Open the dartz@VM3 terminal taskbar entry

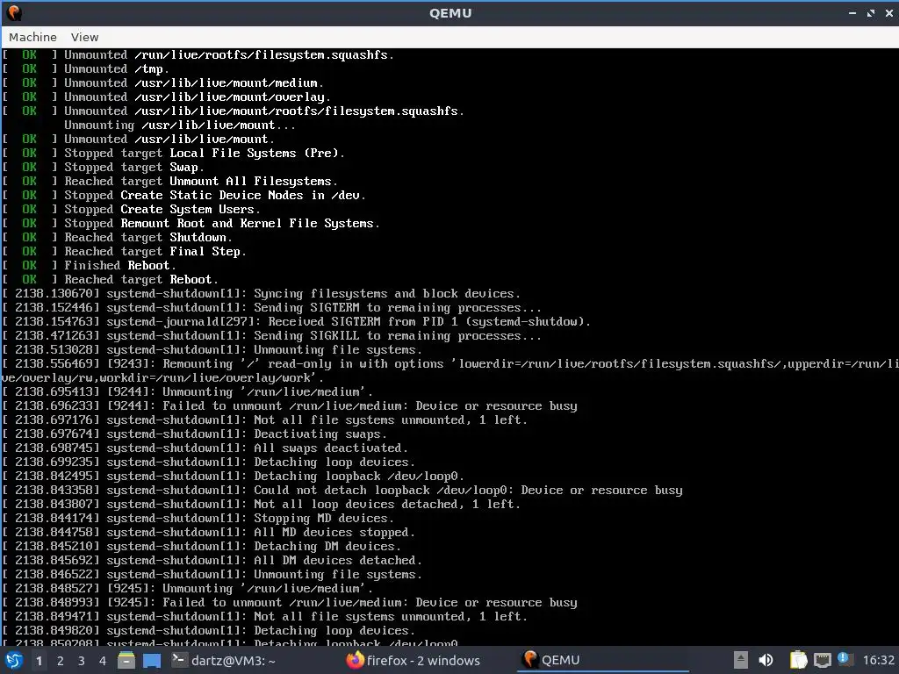coord(224,660)
